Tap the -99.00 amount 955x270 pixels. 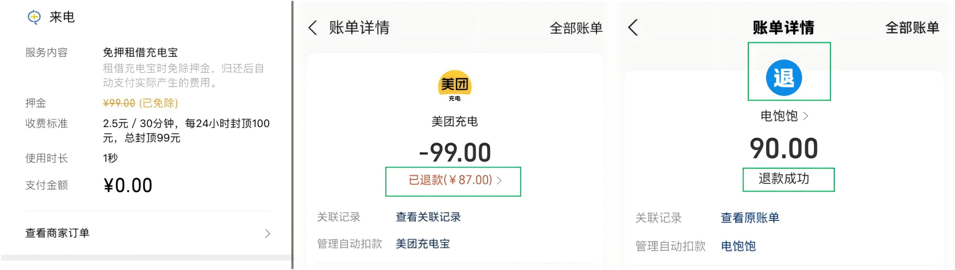click(455, 153)
